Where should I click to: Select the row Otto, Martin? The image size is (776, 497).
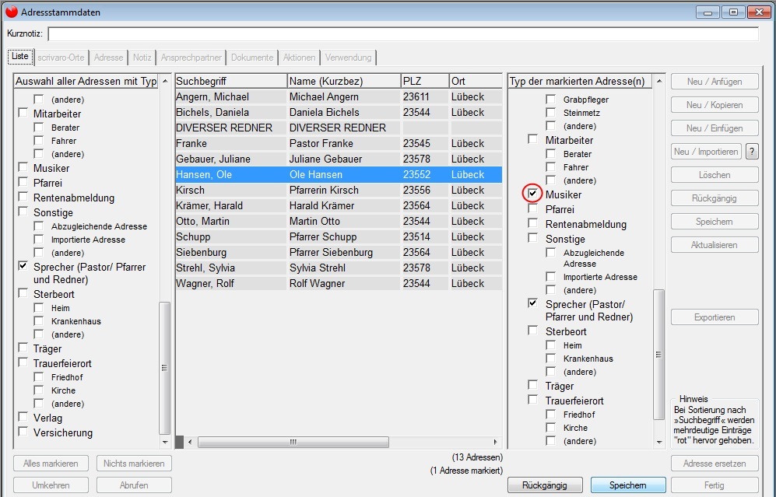point(339,221)
